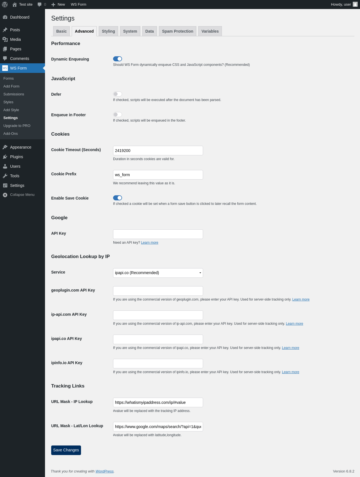360x477 pixels.
Task: Click the Dashboard gauge icon
Action: (x=5, y=17)
